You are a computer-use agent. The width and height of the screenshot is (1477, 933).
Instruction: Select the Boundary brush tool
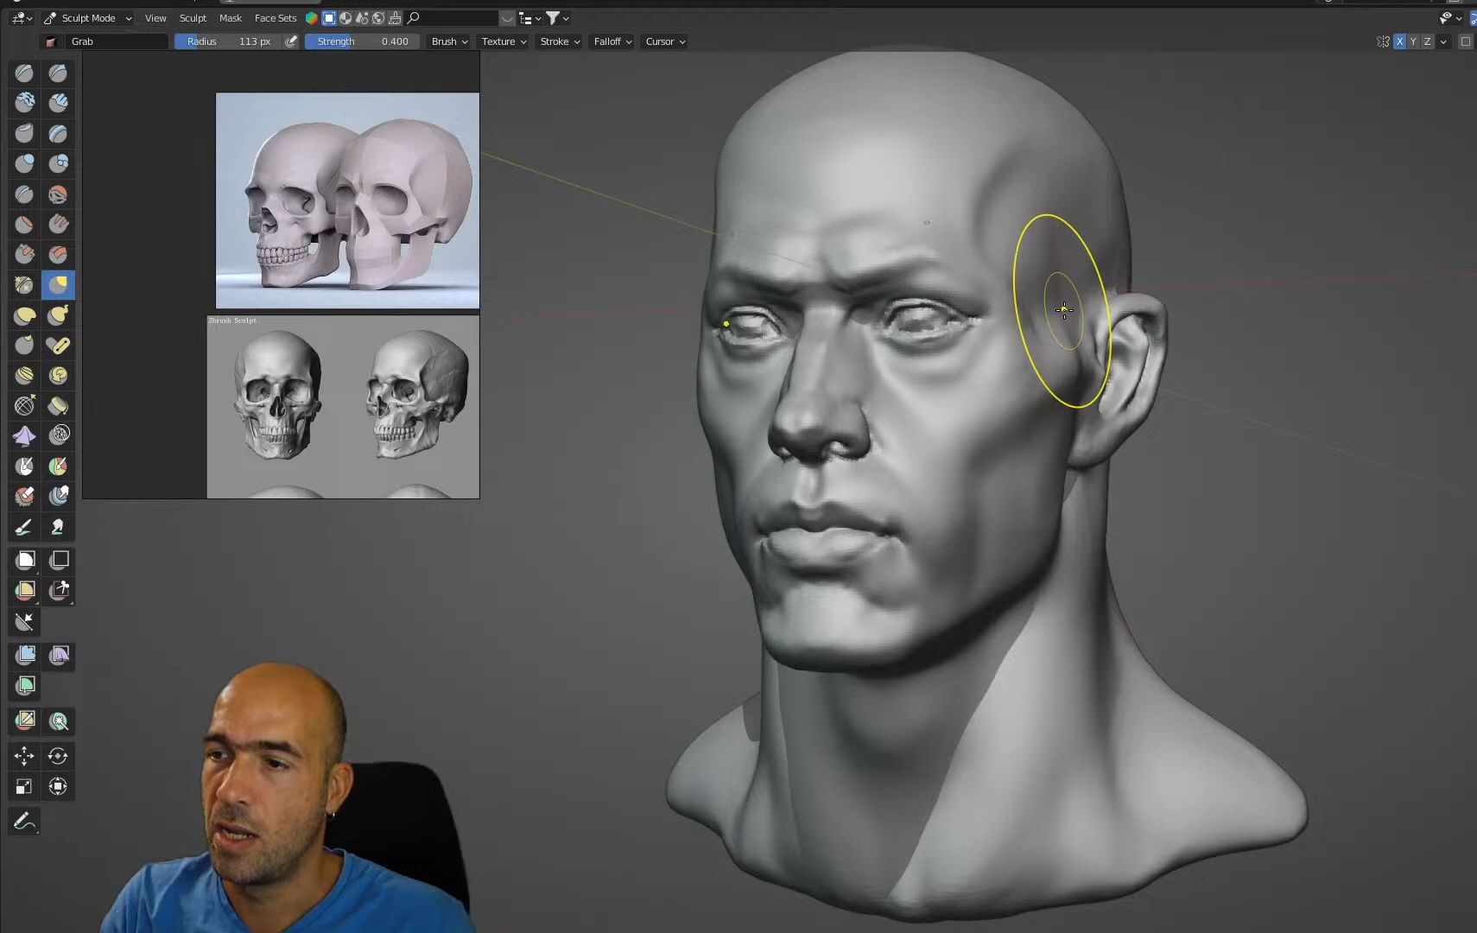tap(58, 406)
